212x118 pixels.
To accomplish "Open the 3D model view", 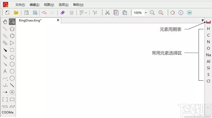I will click(189, 13).
